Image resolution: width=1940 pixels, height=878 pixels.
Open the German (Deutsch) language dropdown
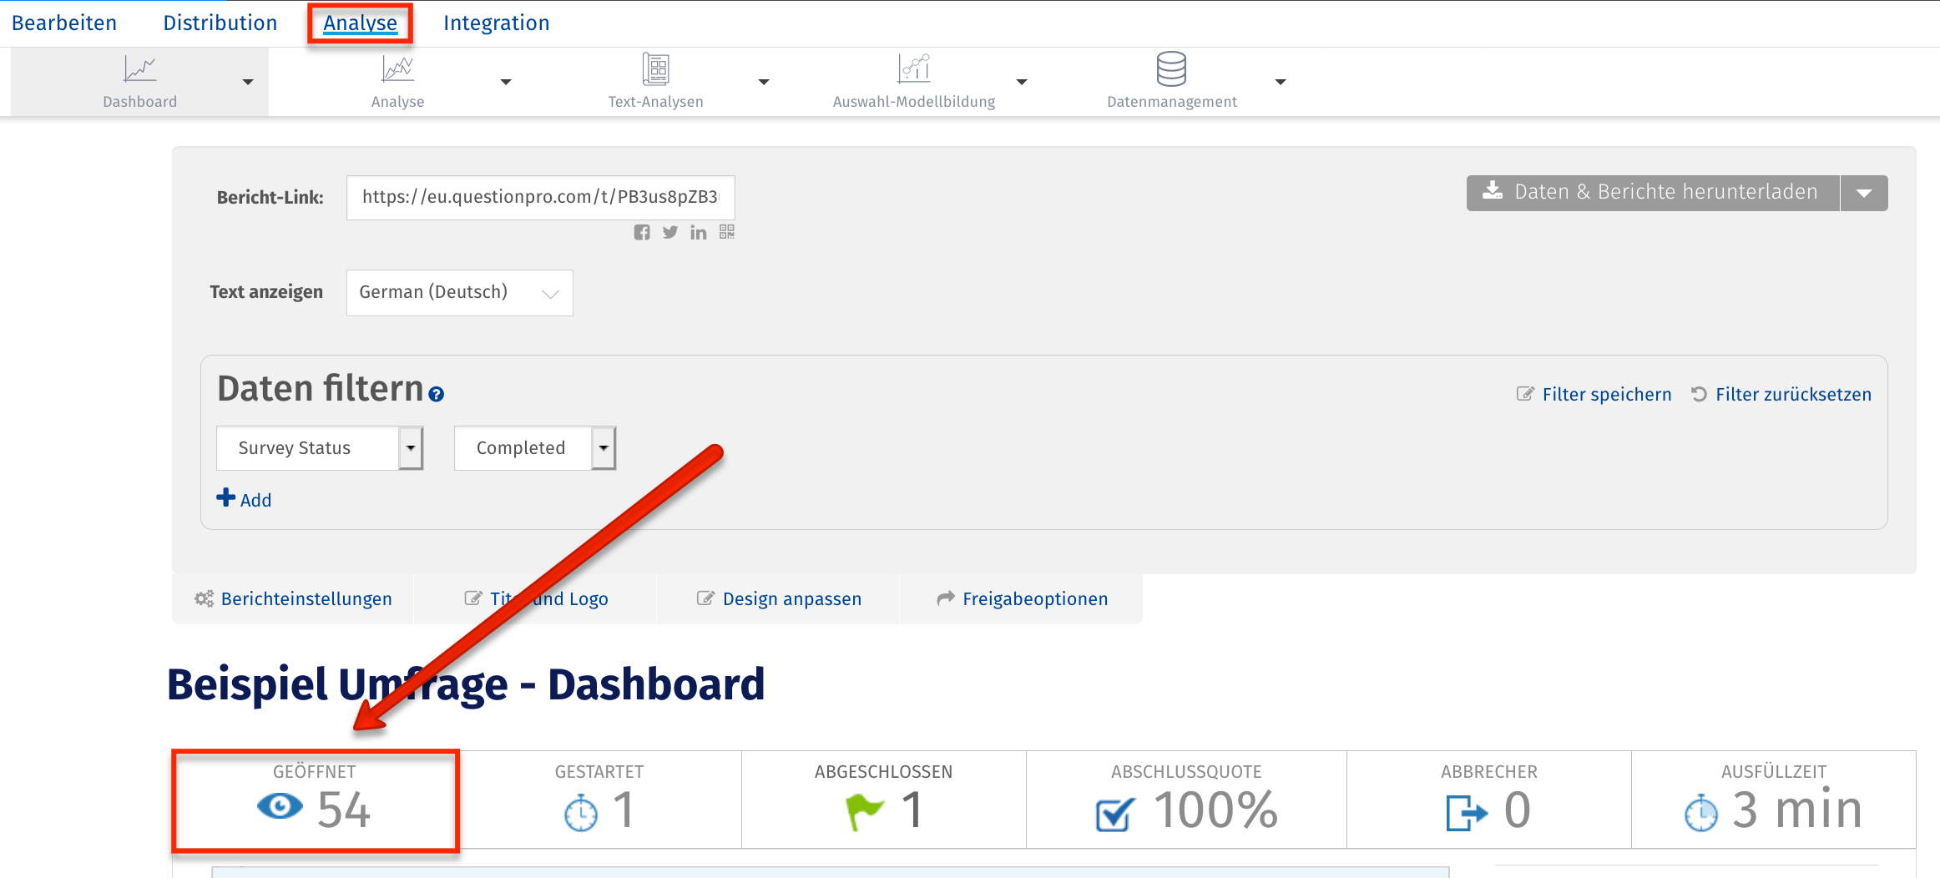pos(460,293)
